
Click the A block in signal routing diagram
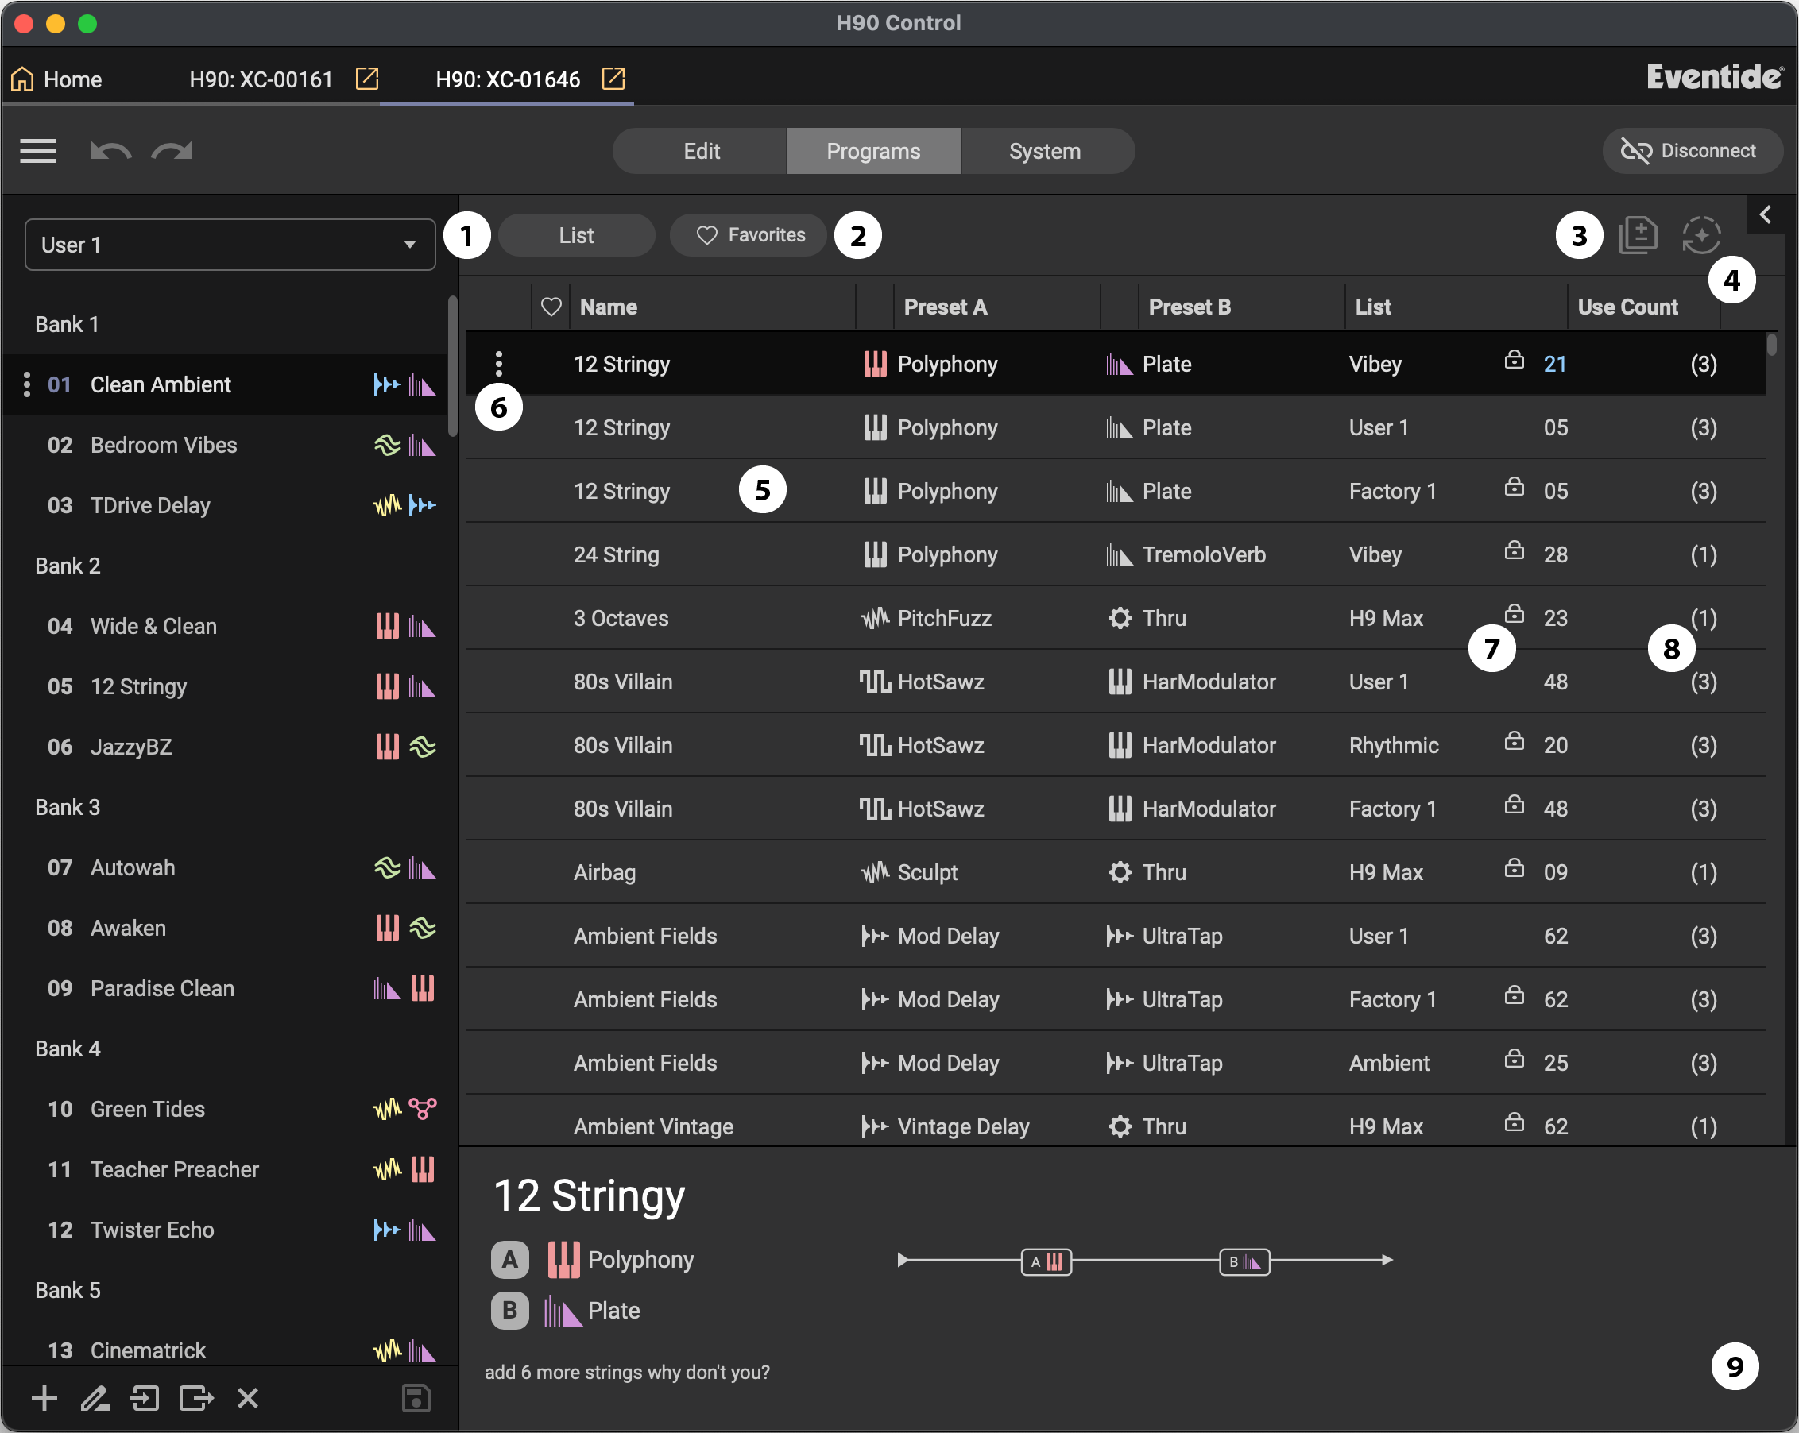(x=1047, y=1261)
